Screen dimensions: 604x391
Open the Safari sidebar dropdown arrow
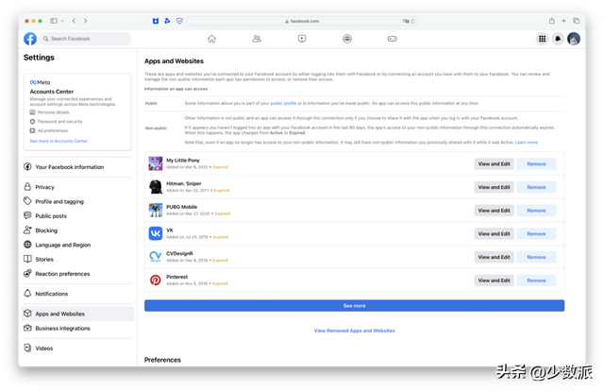pos(62,21)
